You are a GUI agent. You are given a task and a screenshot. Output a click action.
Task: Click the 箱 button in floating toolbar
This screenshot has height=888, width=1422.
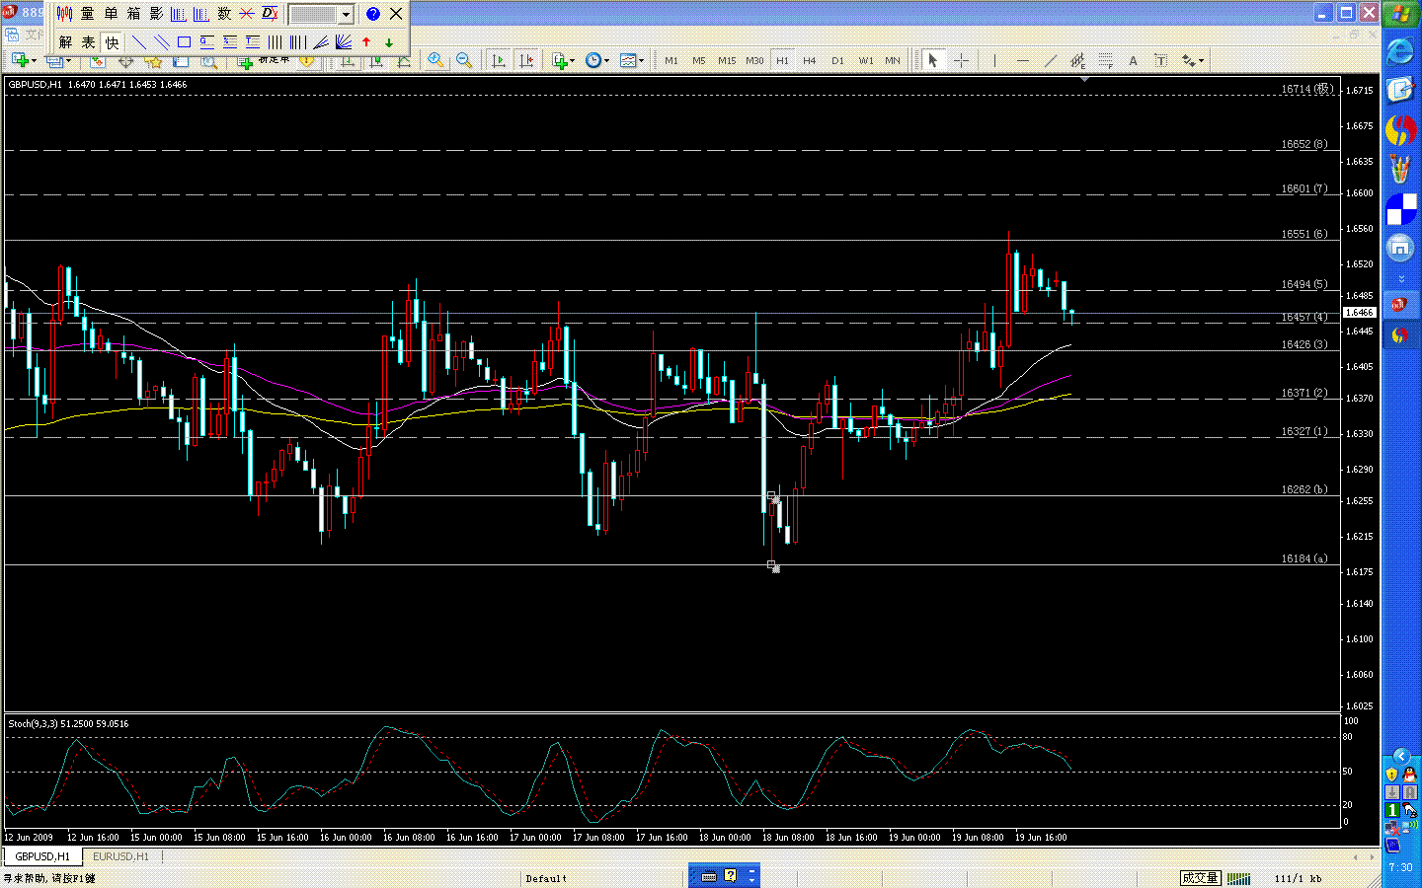133,14
